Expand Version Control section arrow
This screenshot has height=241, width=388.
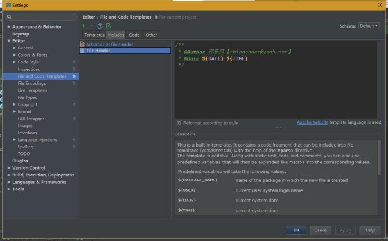point(9,168)
